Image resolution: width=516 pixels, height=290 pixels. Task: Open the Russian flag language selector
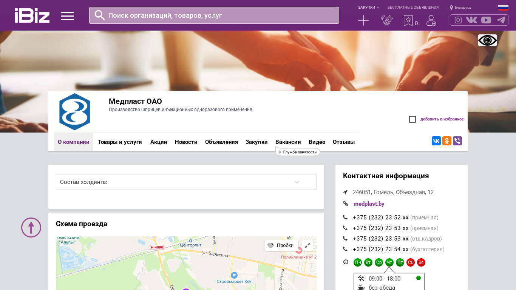[x=503, y=8]
